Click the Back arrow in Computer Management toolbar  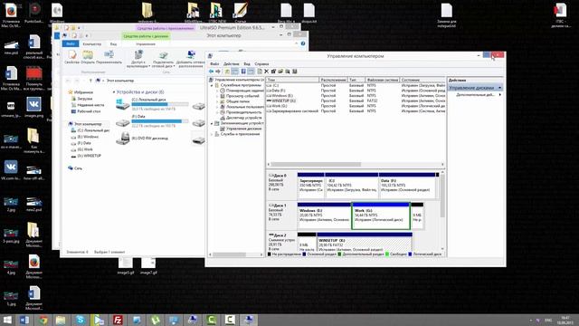(211, 72)
